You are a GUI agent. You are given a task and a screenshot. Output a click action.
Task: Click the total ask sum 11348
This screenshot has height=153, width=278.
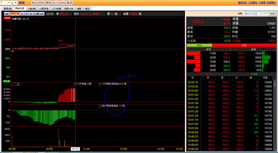(x=254, y=74)
